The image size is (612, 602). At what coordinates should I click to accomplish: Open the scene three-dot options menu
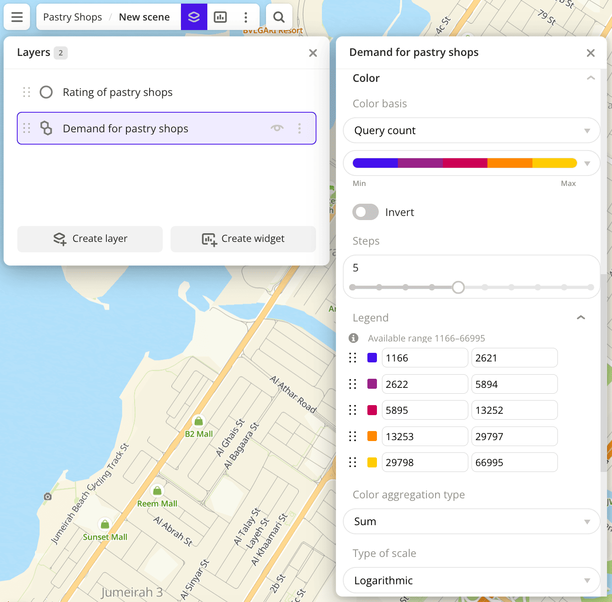pos(246,17)
